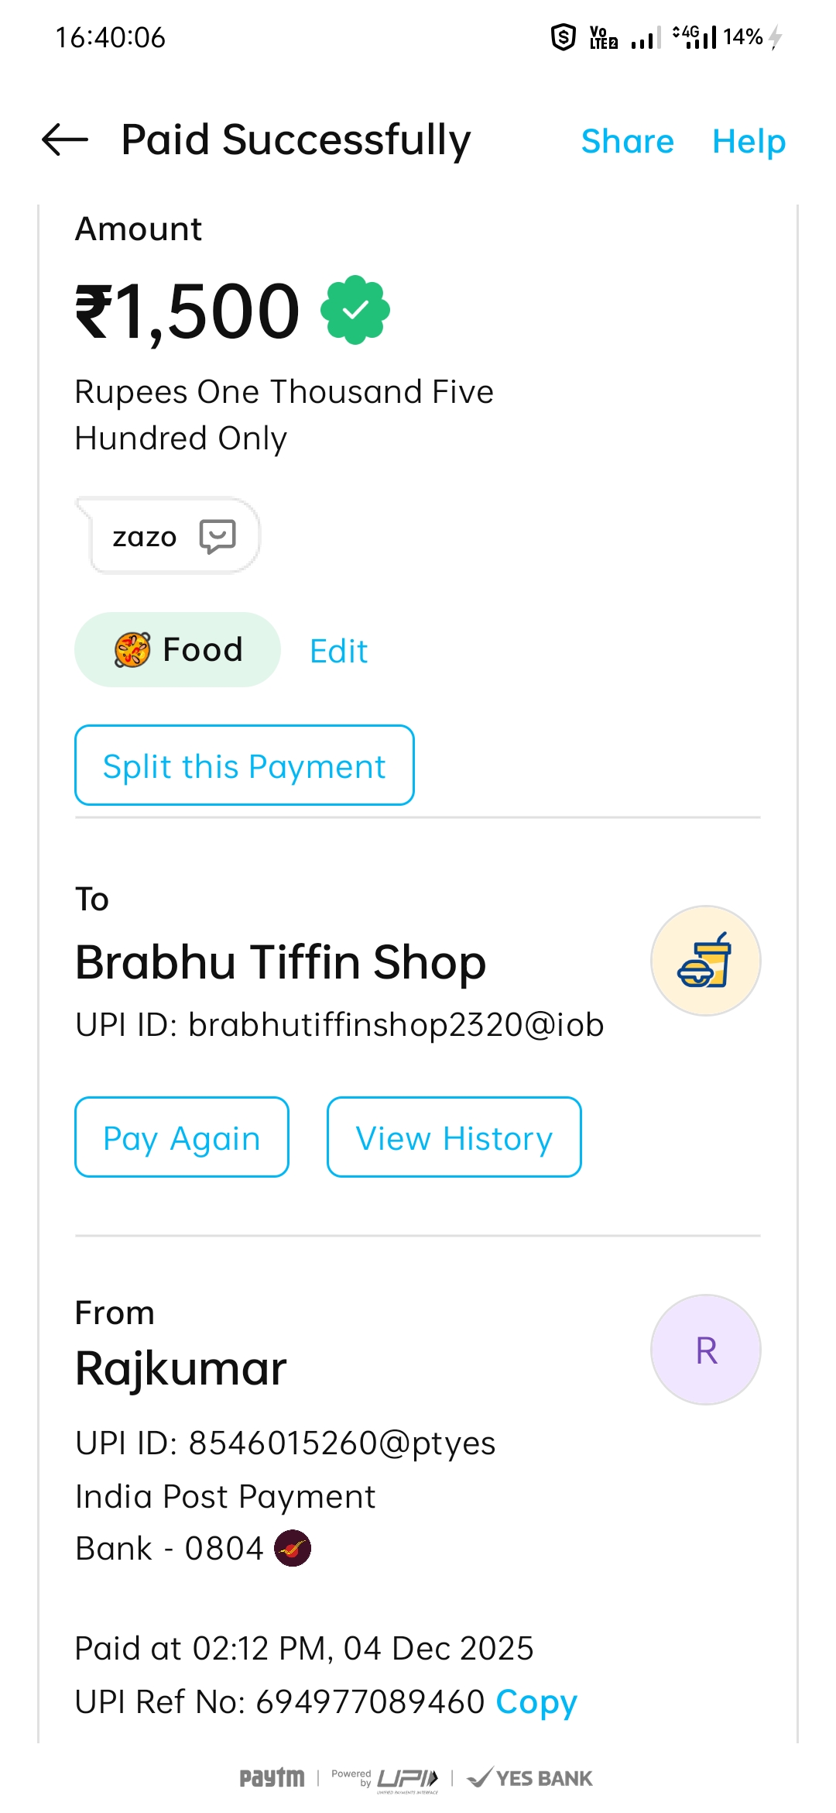This screenshot has width=836, height=1813.
Task: Tap the battery percentage indicator
Action: (743, 37)
